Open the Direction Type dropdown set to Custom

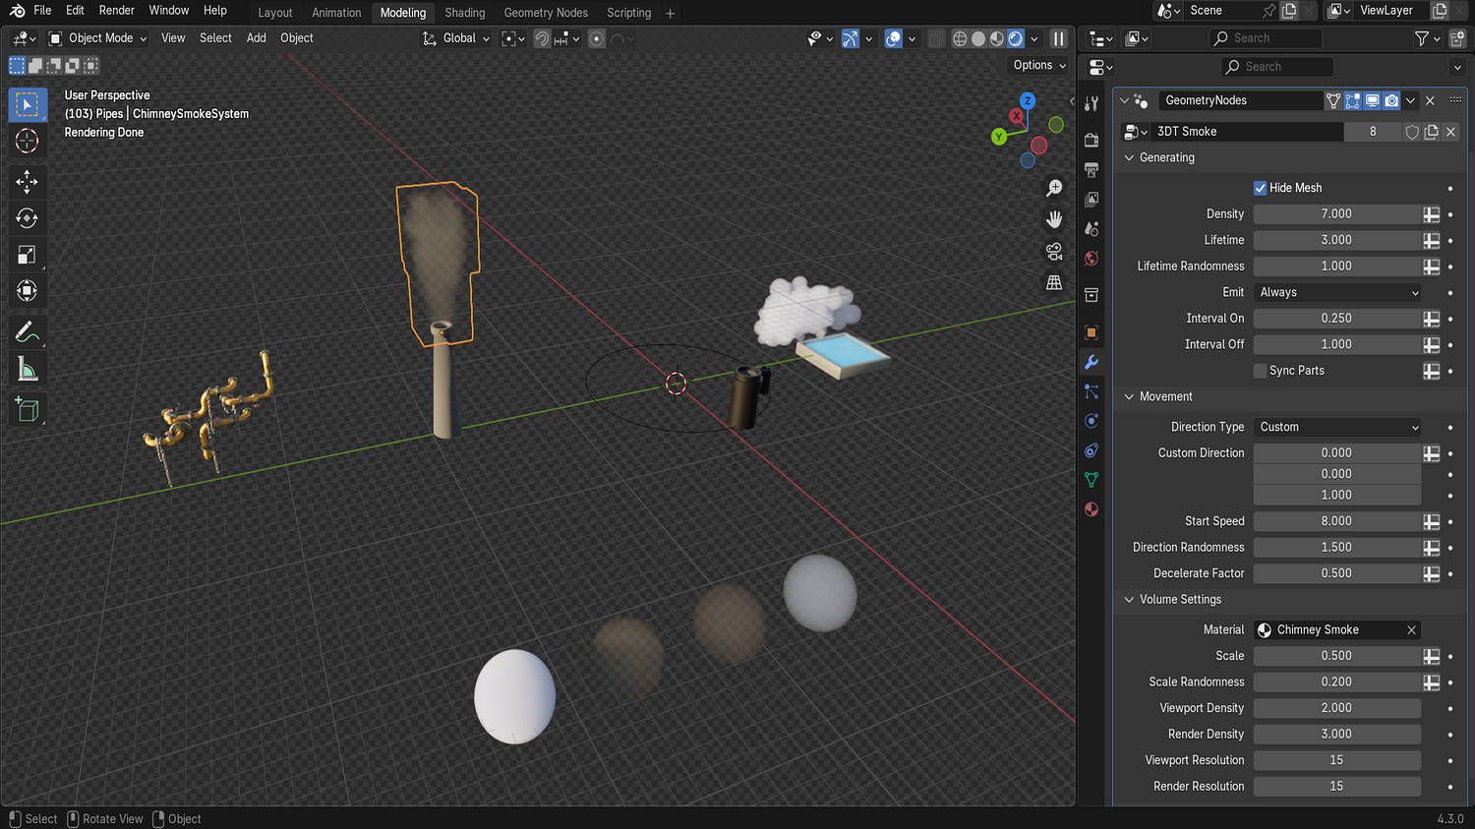(1338, 427)
